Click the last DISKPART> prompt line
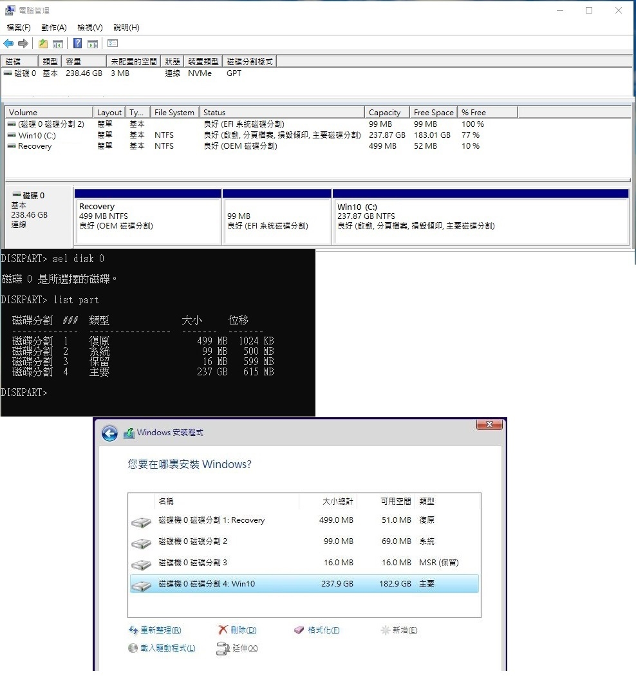Screen dimensions: 636x676 click(24, 393)
